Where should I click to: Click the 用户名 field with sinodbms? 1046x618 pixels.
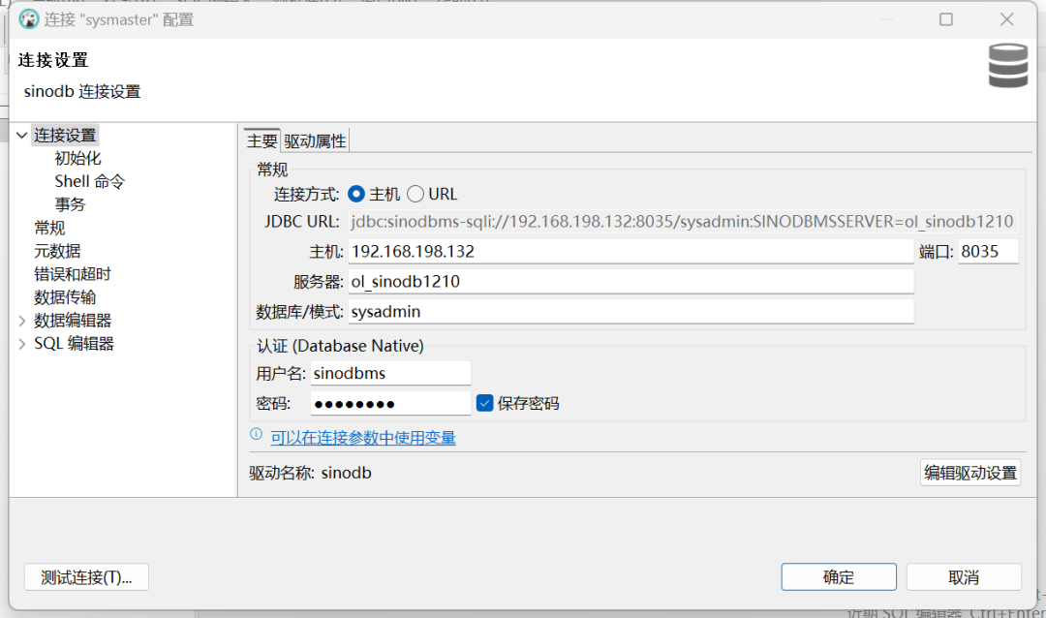tap(391, 373)
